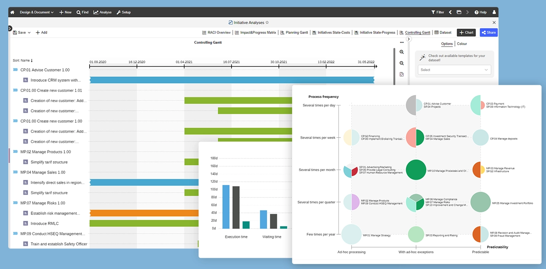Viewport: 546px width, 269px height.
Task: Zoom in on the Gantt chart
Action: 402,52
